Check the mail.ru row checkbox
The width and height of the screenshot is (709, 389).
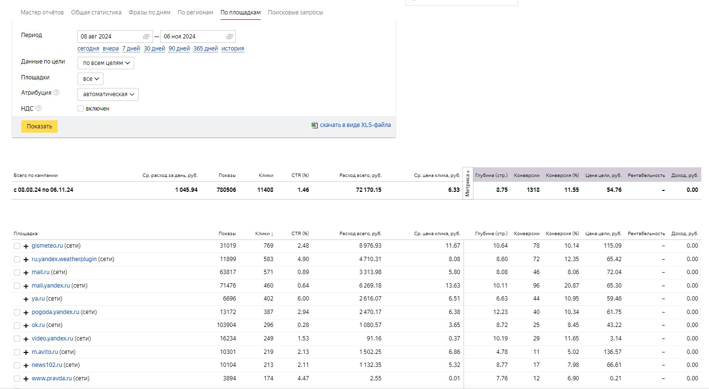pyautogui.click(x=17, y=273)
